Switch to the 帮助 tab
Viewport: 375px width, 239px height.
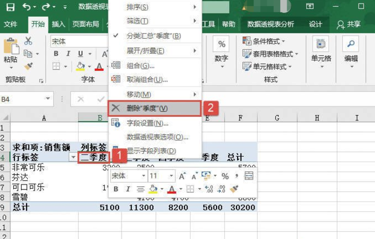pos(229,24)
